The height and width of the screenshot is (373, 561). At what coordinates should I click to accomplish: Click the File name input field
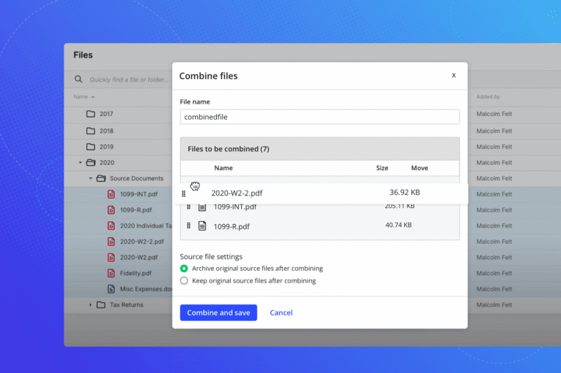tap(319, 117)
